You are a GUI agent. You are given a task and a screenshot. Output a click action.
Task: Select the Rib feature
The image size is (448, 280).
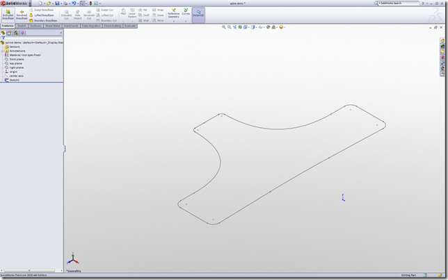pos(143,10)
